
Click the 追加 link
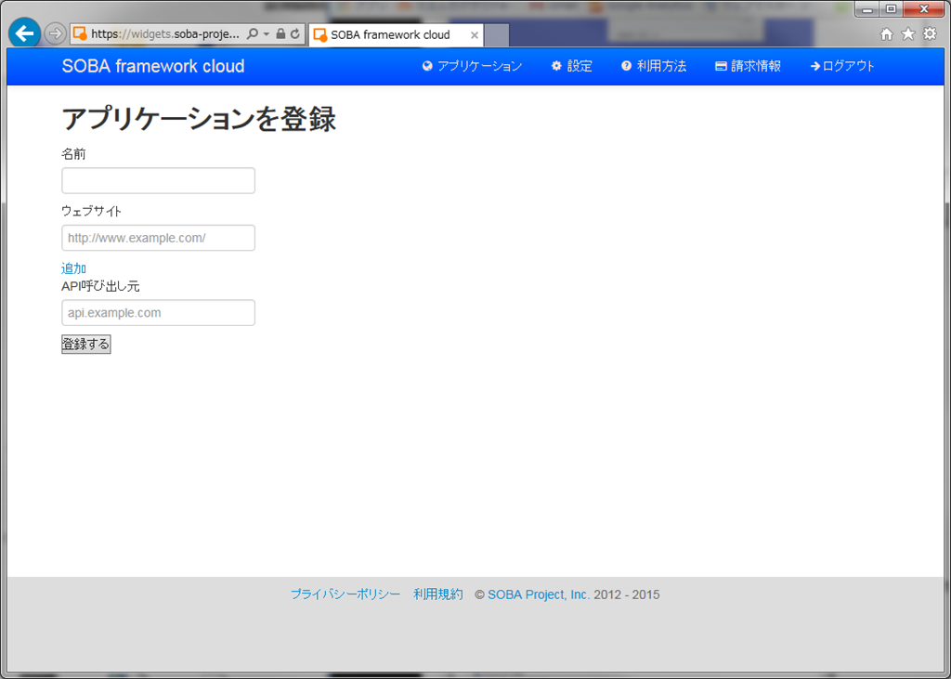74,268
